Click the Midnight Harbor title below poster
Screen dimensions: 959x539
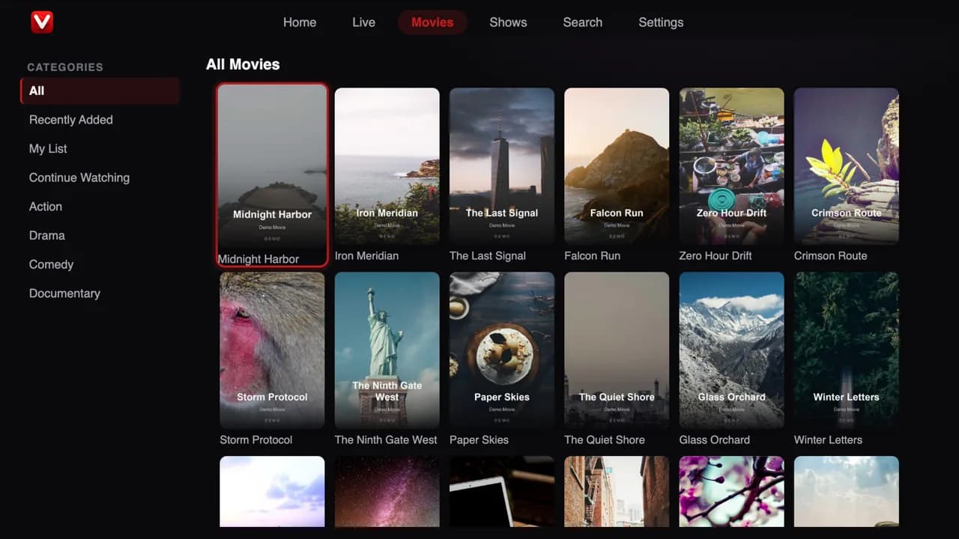[258, 259]
